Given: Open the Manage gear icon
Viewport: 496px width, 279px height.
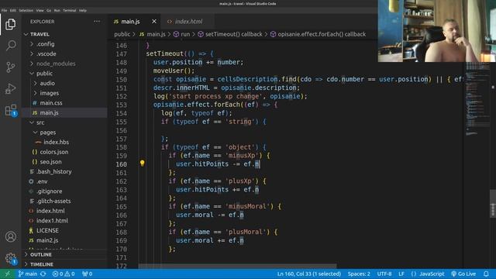Looking at the screenshot, I should point(10,258).
